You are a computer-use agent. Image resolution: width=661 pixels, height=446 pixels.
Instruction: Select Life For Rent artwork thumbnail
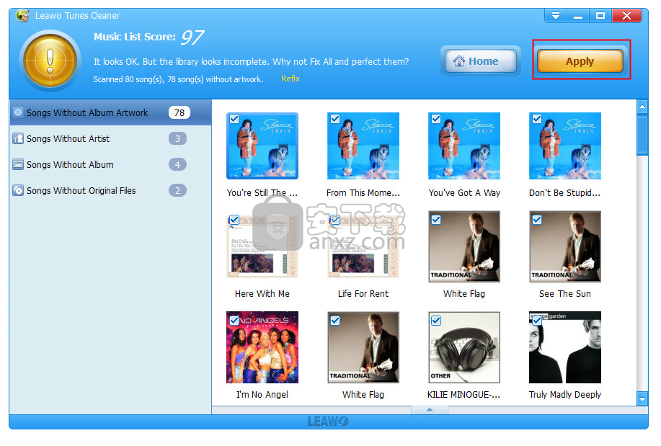pos(363,246)
